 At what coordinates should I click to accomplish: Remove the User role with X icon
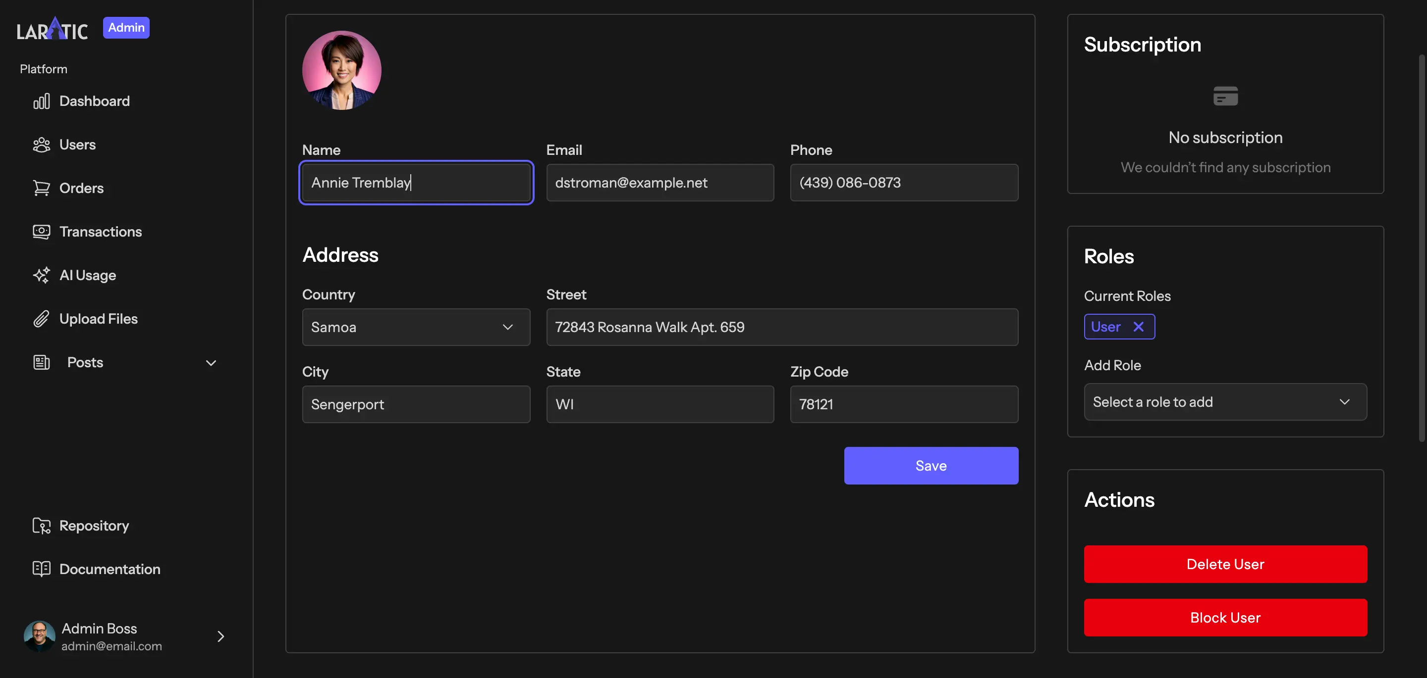(x=1138, y=327)
